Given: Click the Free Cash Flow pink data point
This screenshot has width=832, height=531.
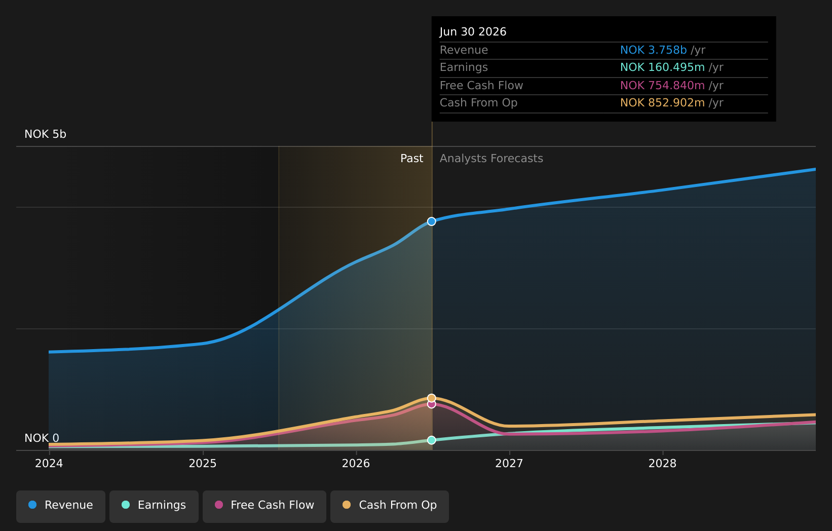Looking at the screenshot, I should pos(431,404).
